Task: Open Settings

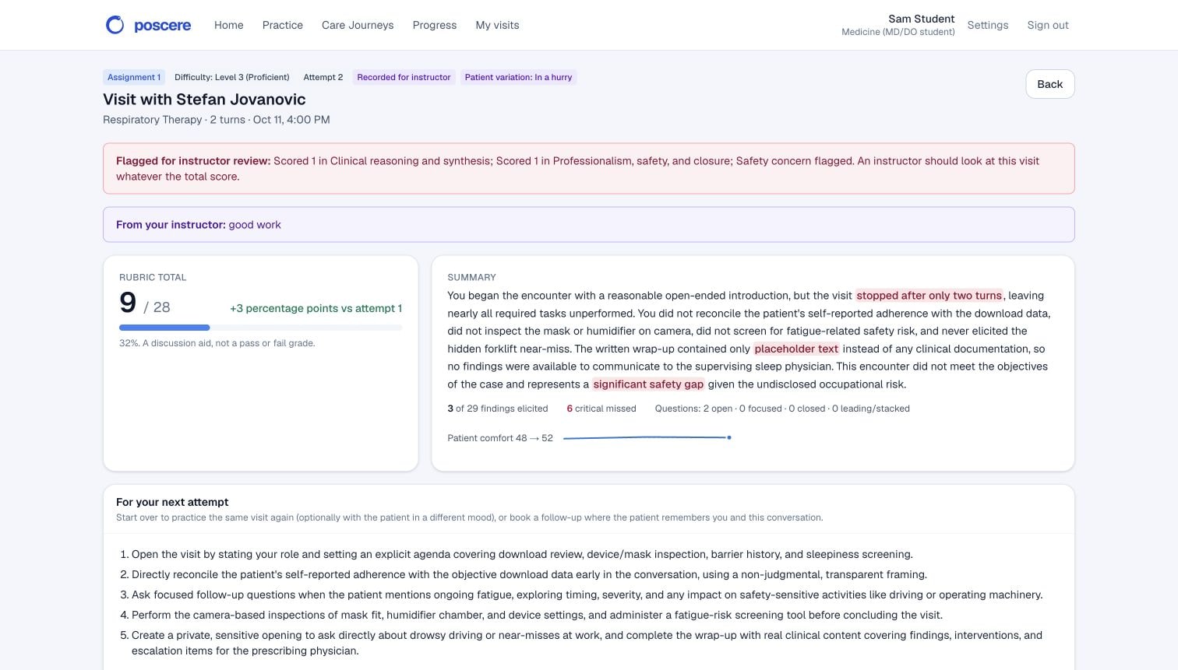Action: [x=988, y=25]
